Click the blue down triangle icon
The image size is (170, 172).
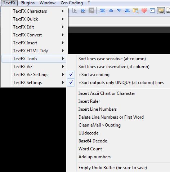pyautogui.click(x=119, y=10)
